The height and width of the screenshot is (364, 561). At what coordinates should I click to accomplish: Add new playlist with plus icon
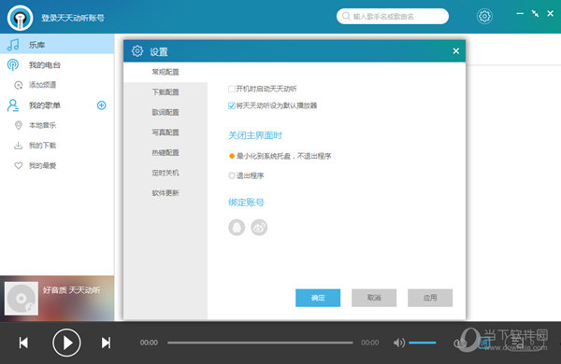[x=102, y=105]
